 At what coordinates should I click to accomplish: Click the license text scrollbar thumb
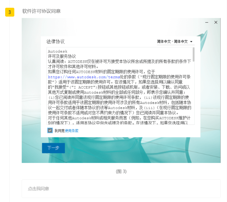194,55
